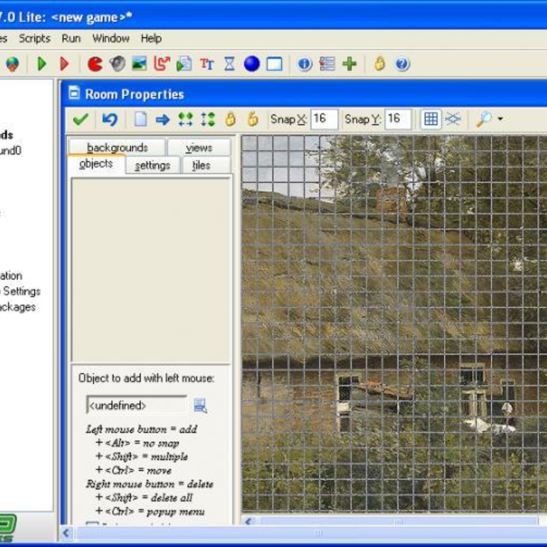Create a background with landscape icon
The width and height of the screenshot is (547, 547).
[139, 64]
